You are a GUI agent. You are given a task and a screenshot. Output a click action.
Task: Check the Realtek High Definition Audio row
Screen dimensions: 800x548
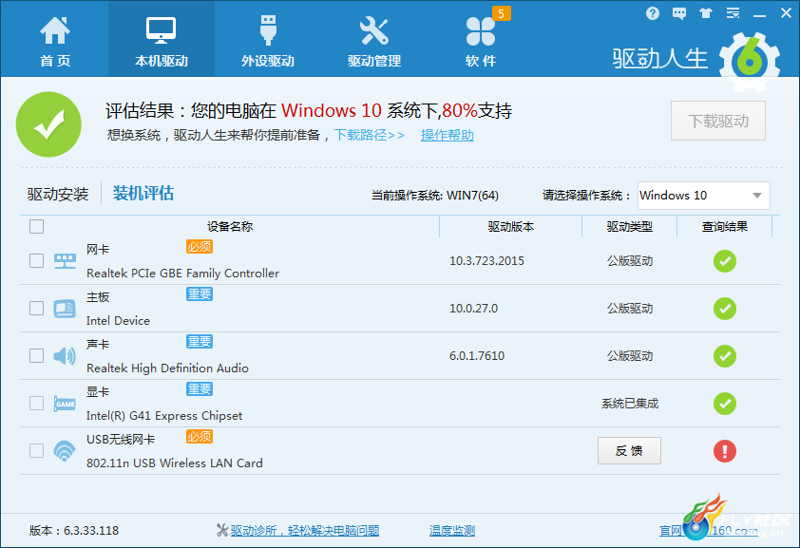[37, 355]
